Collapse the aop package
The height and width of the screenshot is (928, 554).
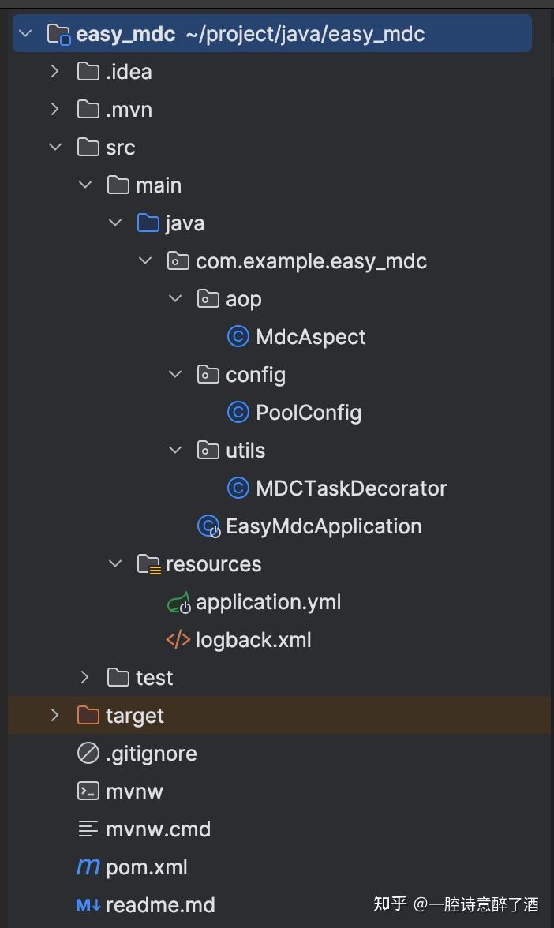[x=175, y=298]
